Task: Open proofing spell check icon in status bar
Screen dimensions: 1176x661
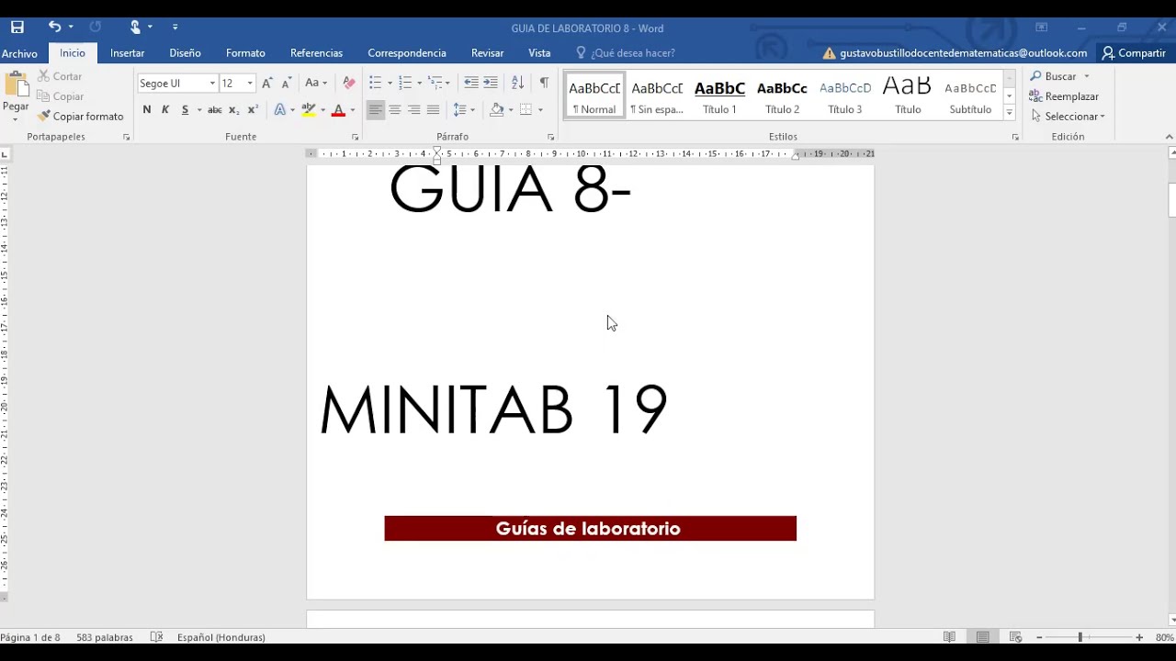Action: [156, 637]
